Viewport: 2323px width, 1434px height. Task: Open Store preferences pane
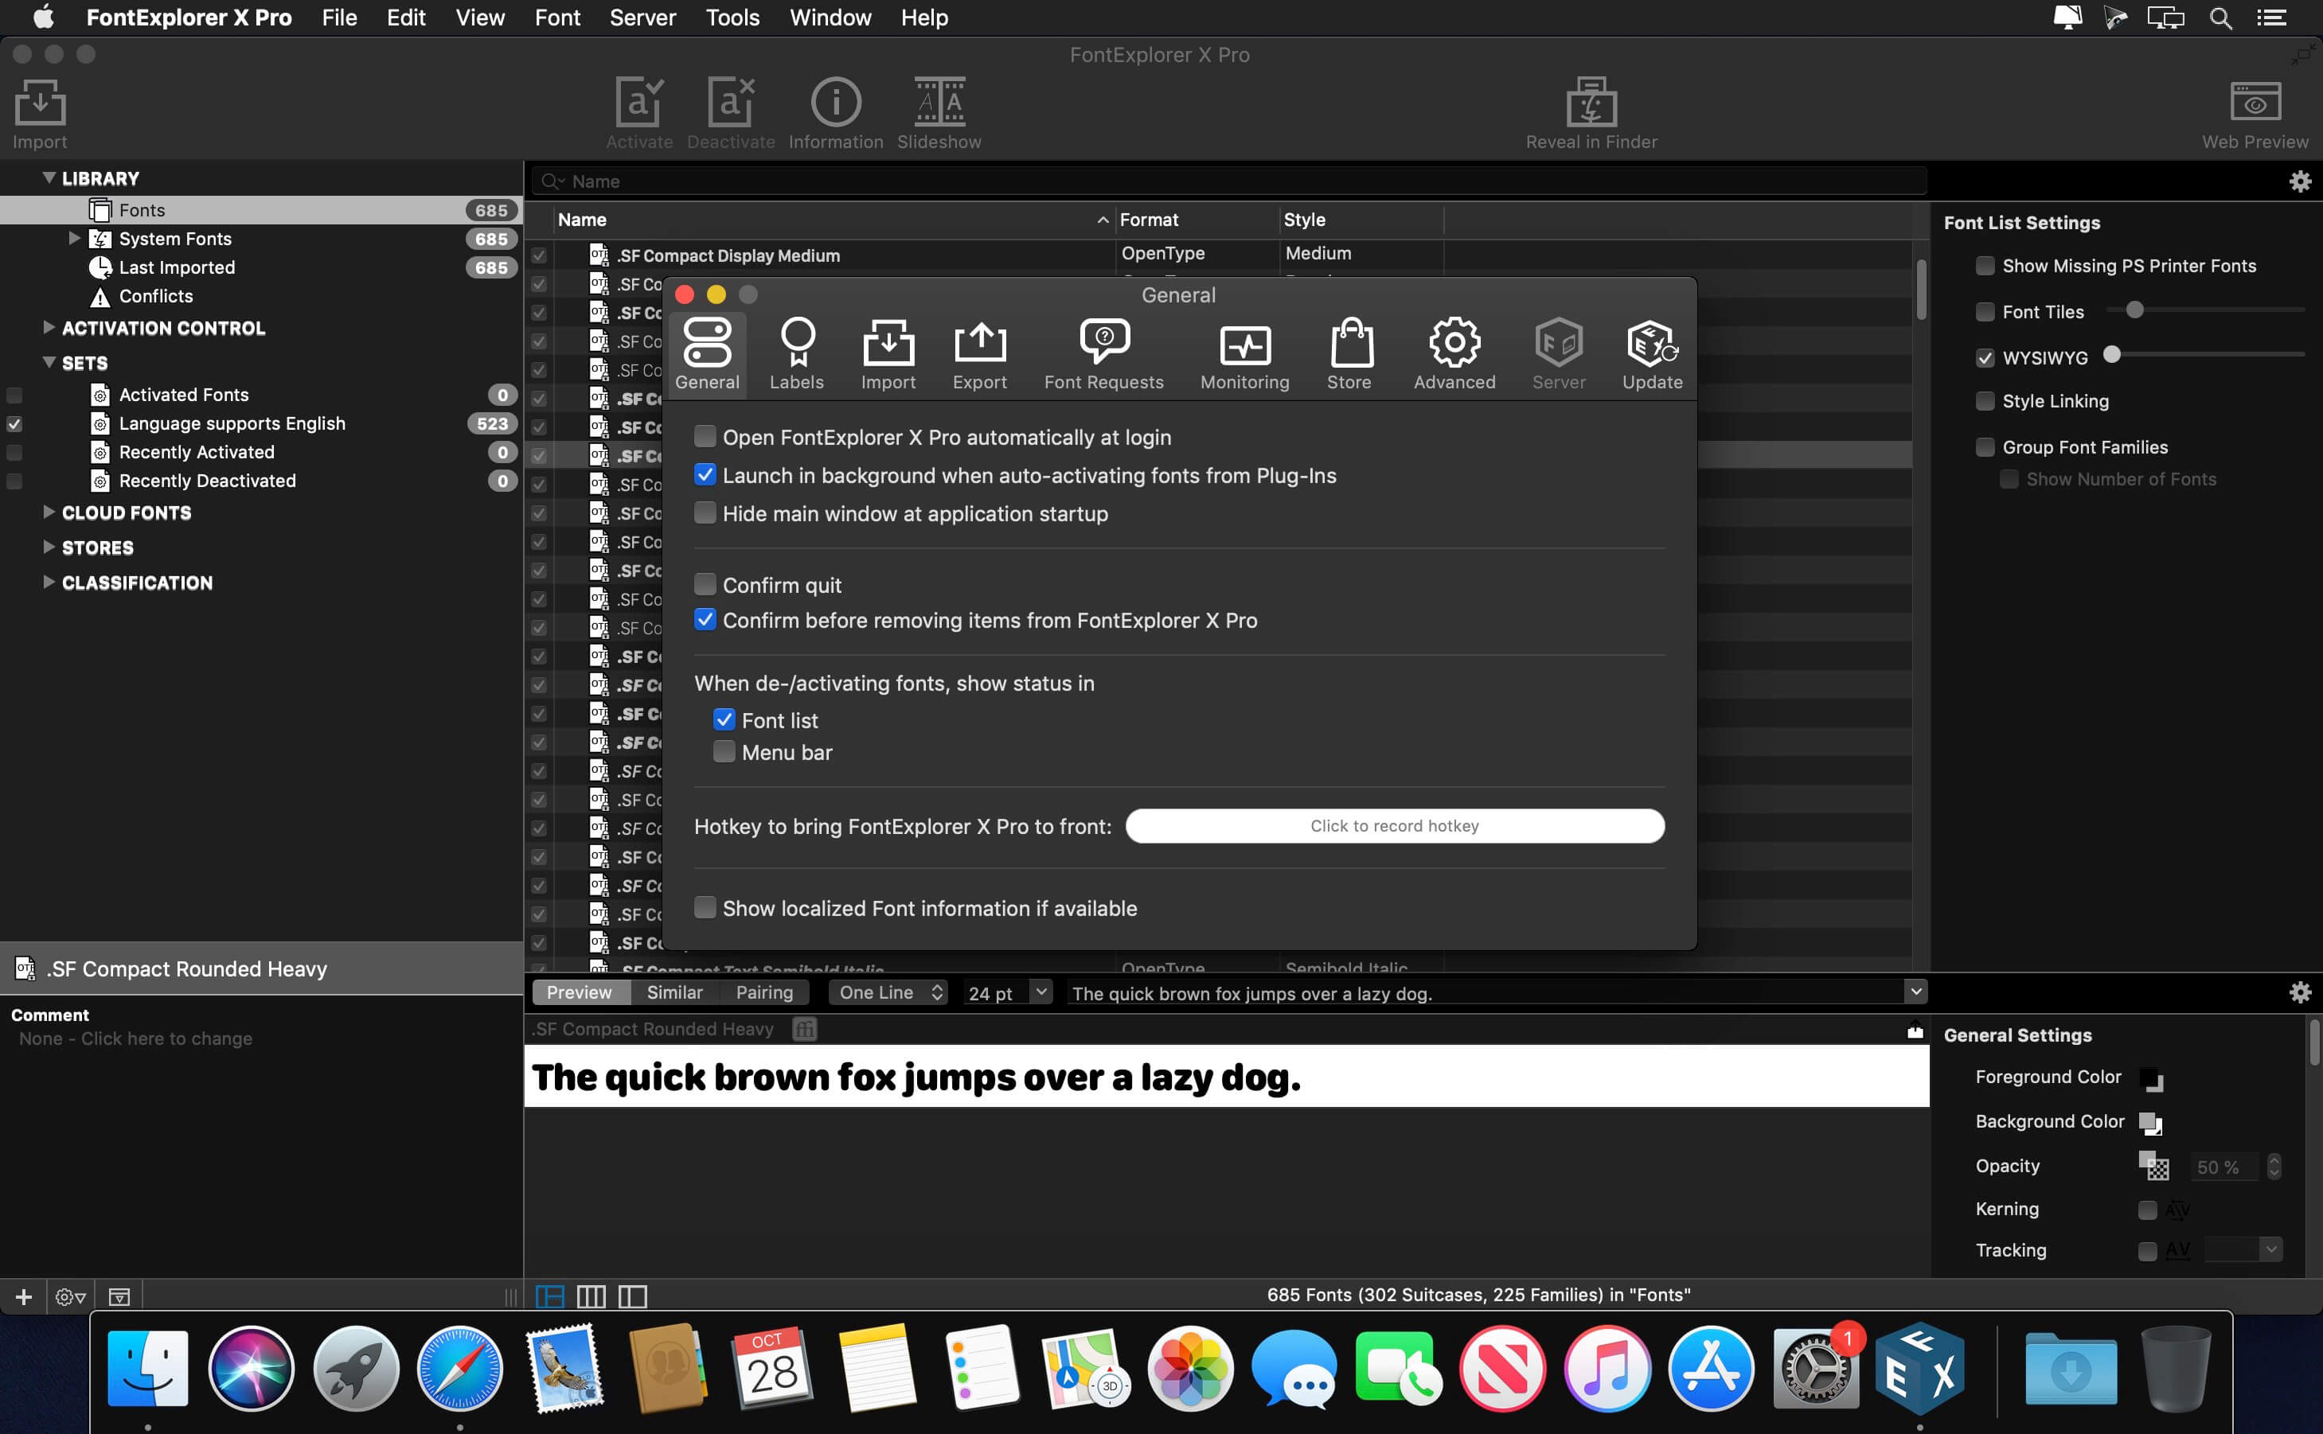[1350, 354]
